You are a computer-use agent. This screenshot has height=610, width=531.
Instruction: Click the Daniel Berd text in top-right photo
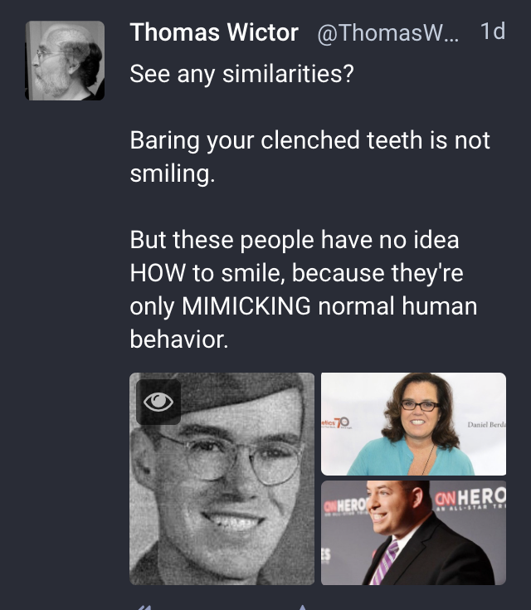487,424
